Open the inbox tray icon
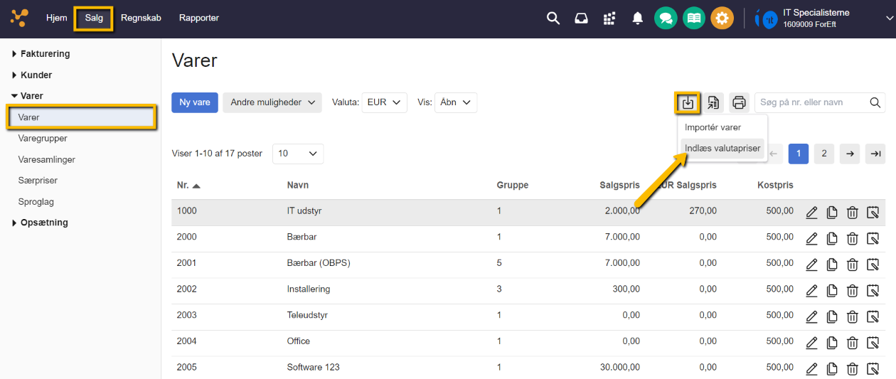This screenshot has width=896, height=379. (581, 18)
